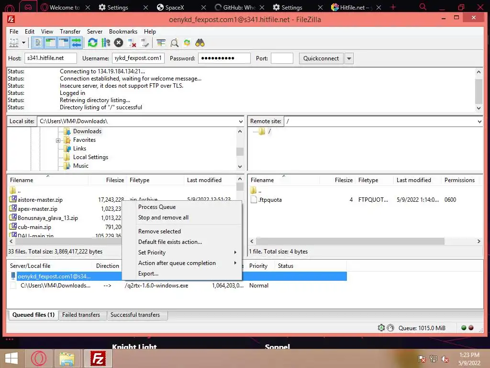Image resolution: width=490 pixels, height=368 pixels.
Task: Open Remote site path dropdown
Action: 479,121
